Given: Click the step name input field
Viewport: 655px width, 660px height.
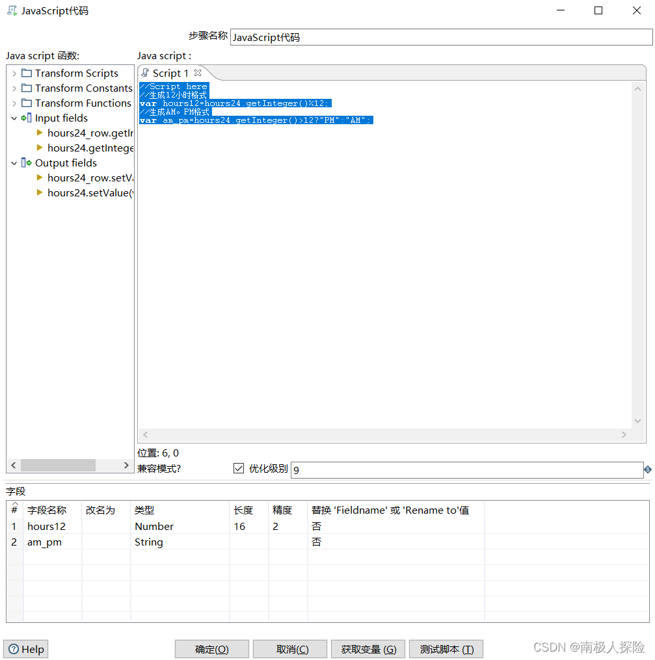Looking at the screenshot, I should pos(441,38).
